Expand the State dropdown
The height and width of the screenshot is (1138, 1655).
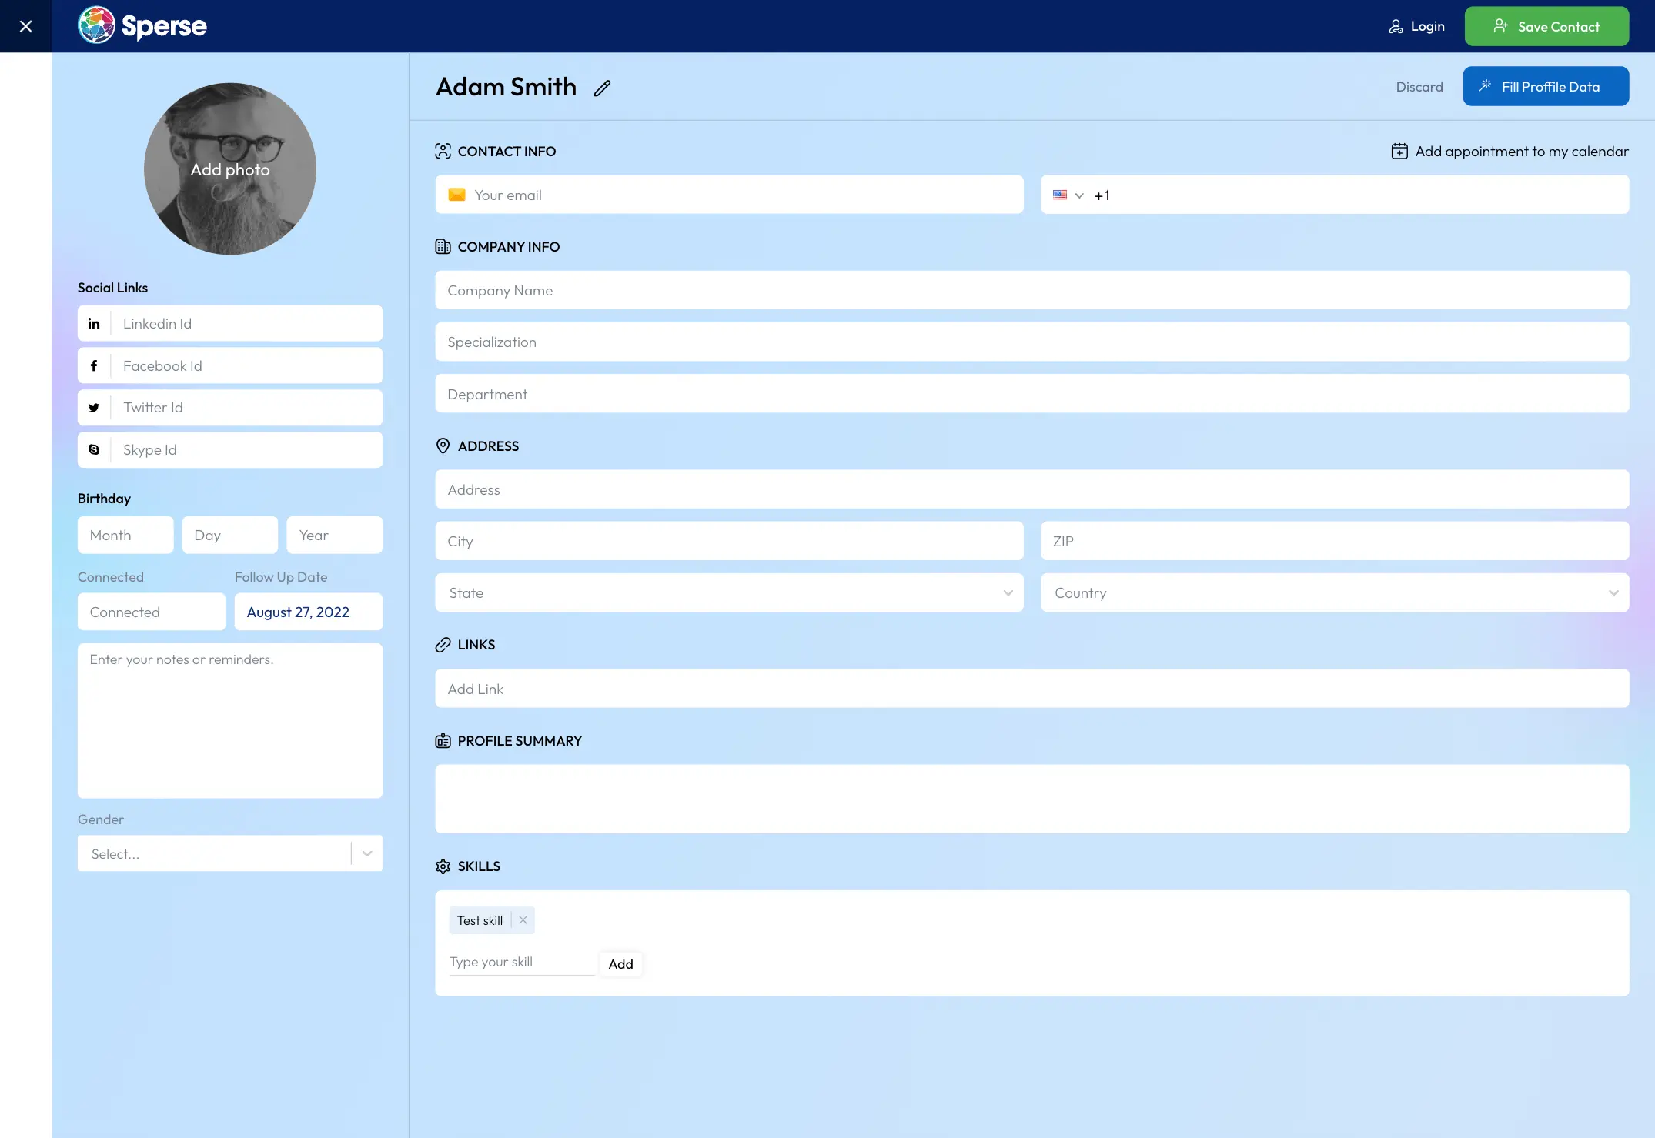[x=1008, y=593]
